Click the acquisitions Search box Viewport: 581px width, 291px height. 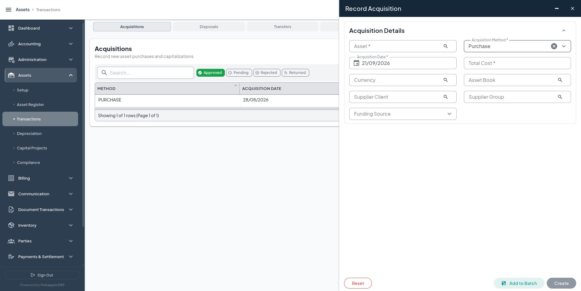click(x=145, y=73)
